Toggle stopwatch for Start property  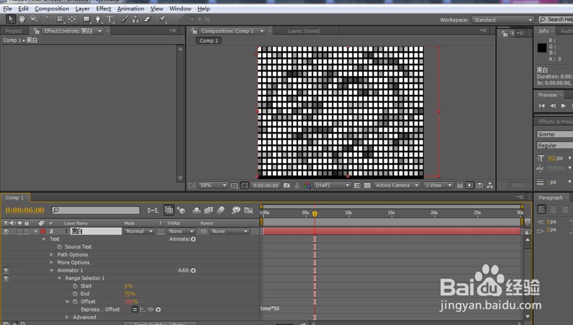click(75, 286)
